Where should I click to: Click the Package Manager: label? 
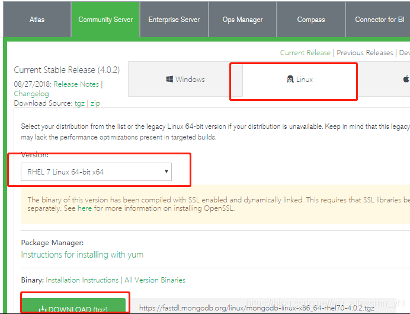point(52,243)
